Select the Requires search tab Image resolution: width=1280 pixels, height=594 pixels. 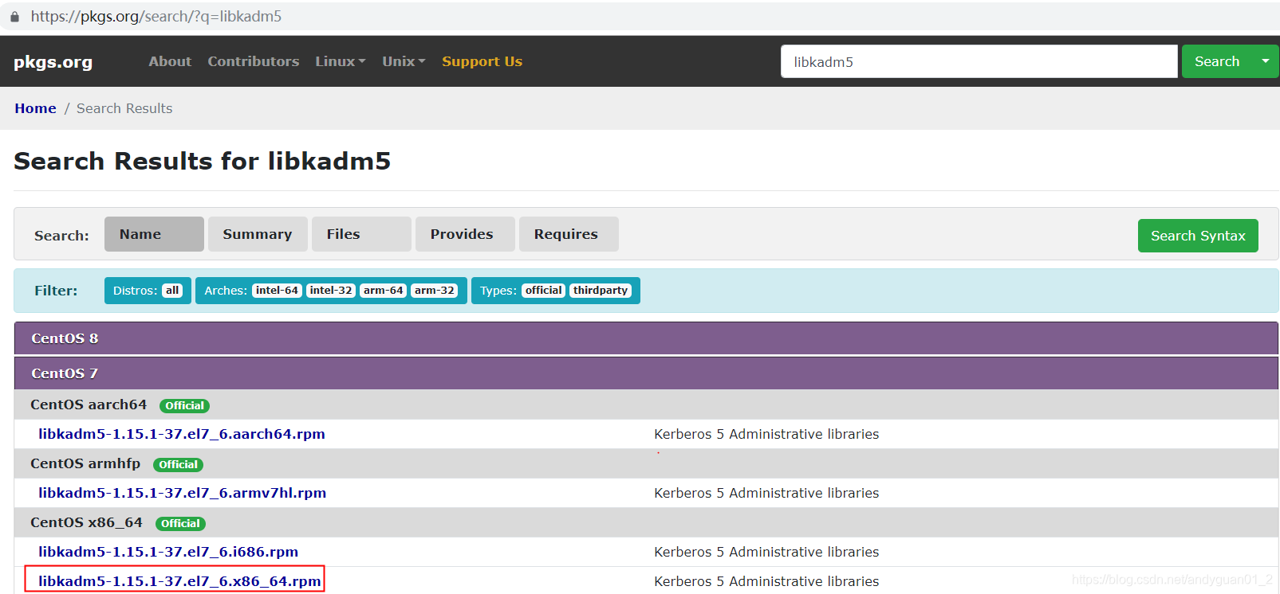(569, 234)
